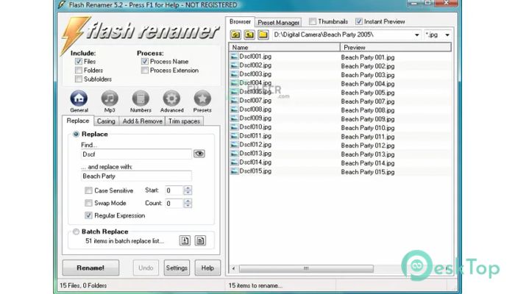This screenshot has height=294, width=515.
Task: Switch to the Browser tab
Action: click(240, 21)
